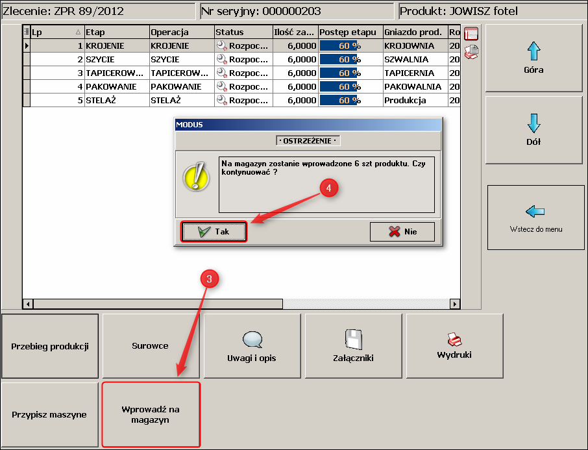588x450 pixels.
Task: Click progress bar of PAKOWANIE row
Action: 350,86
